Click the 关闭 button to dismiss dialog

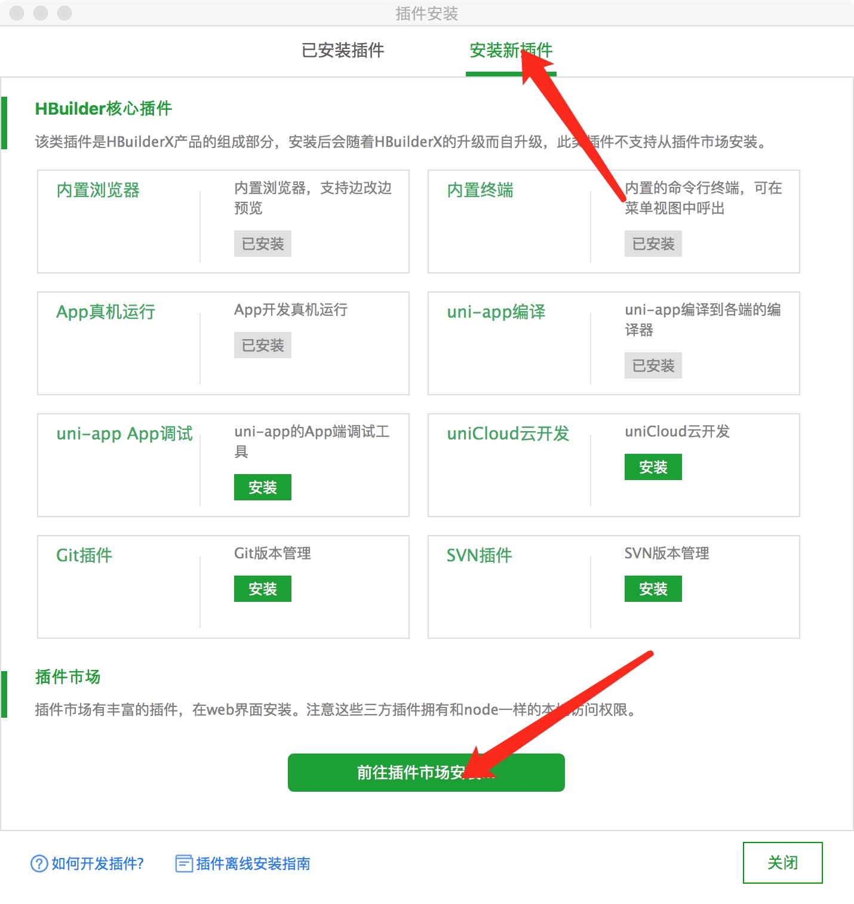coord(782,862)
